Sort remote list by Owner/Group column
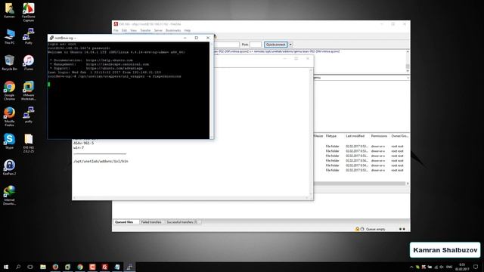The width and height of the screenshot is (484, 272). click(x=399, y=136)
